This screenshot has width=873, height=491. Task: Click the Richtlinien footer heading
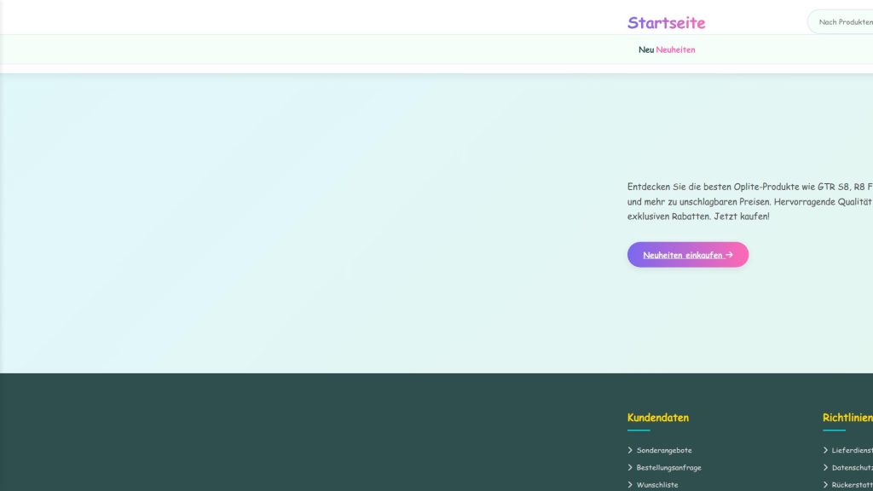(847, 418)
